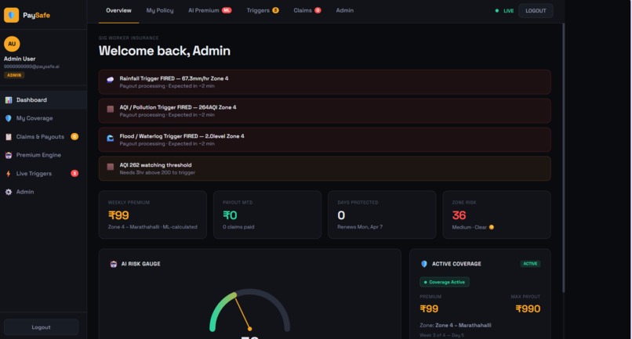This screenshot has height=339, width=632.
Task: Click the orange count badge on Triggers tab
Action: tap(276, 10)
